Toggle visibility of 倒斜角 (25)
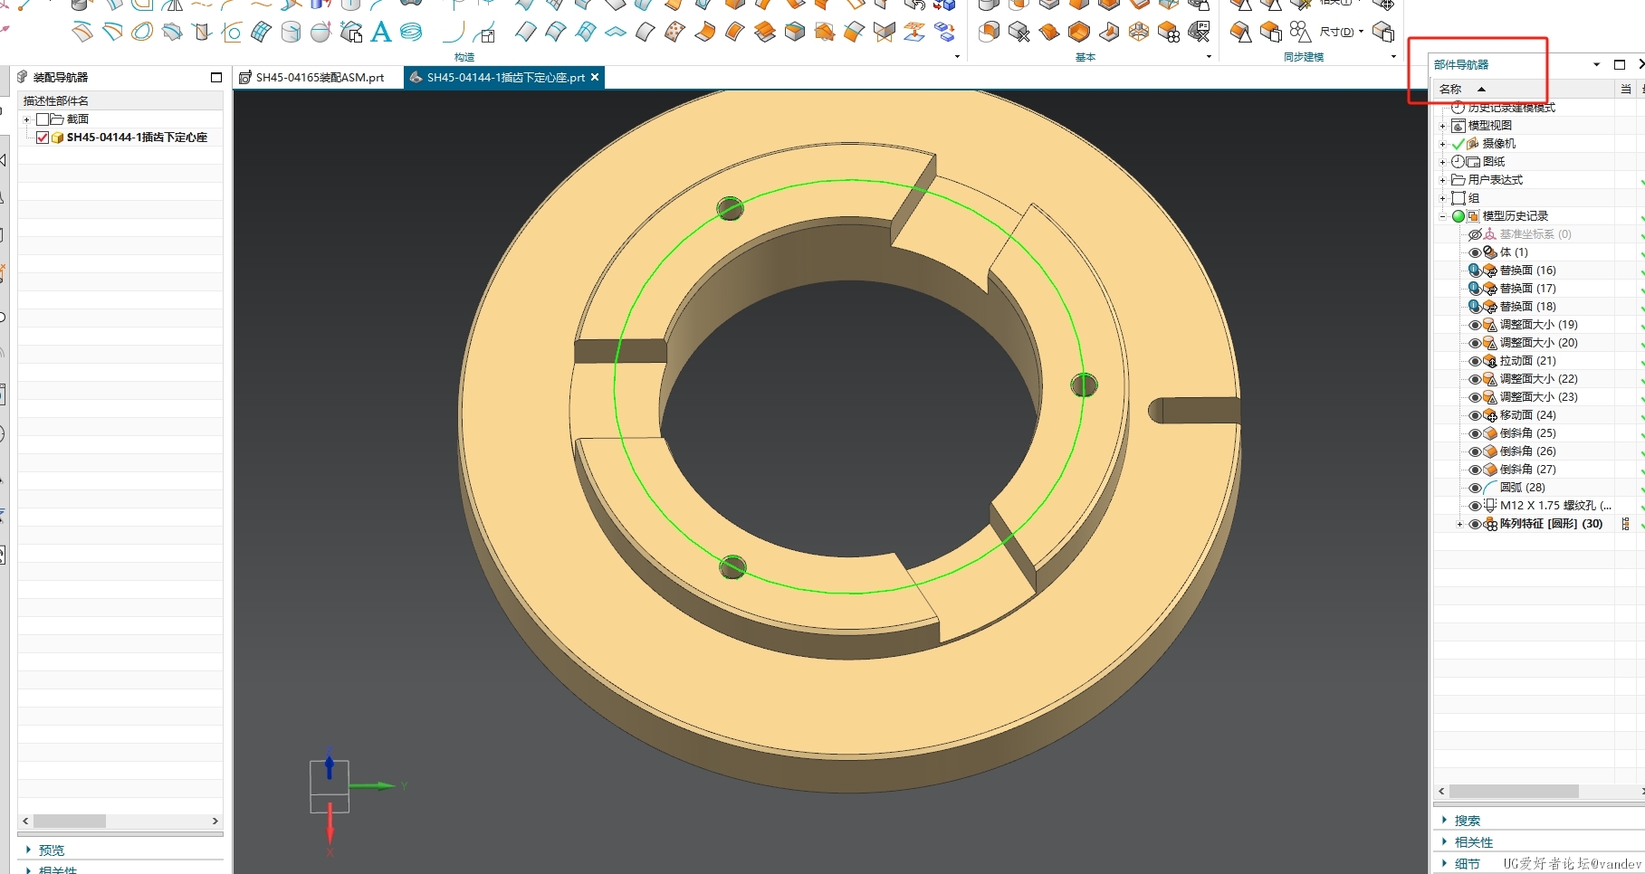Viewport: 1645px width, 874px height. click(x=1475, y=433)
